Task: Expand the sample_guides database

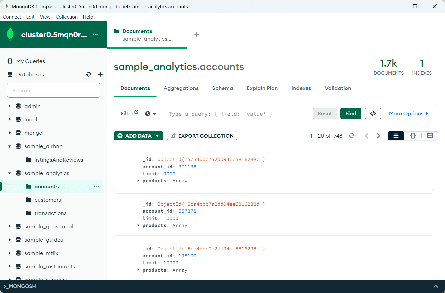Action: [x=10, y=240]
